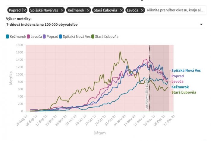Viewport: 211px width, 141px height.
Task: Remove the Poprad tag chip
Action: pos(25,10)
